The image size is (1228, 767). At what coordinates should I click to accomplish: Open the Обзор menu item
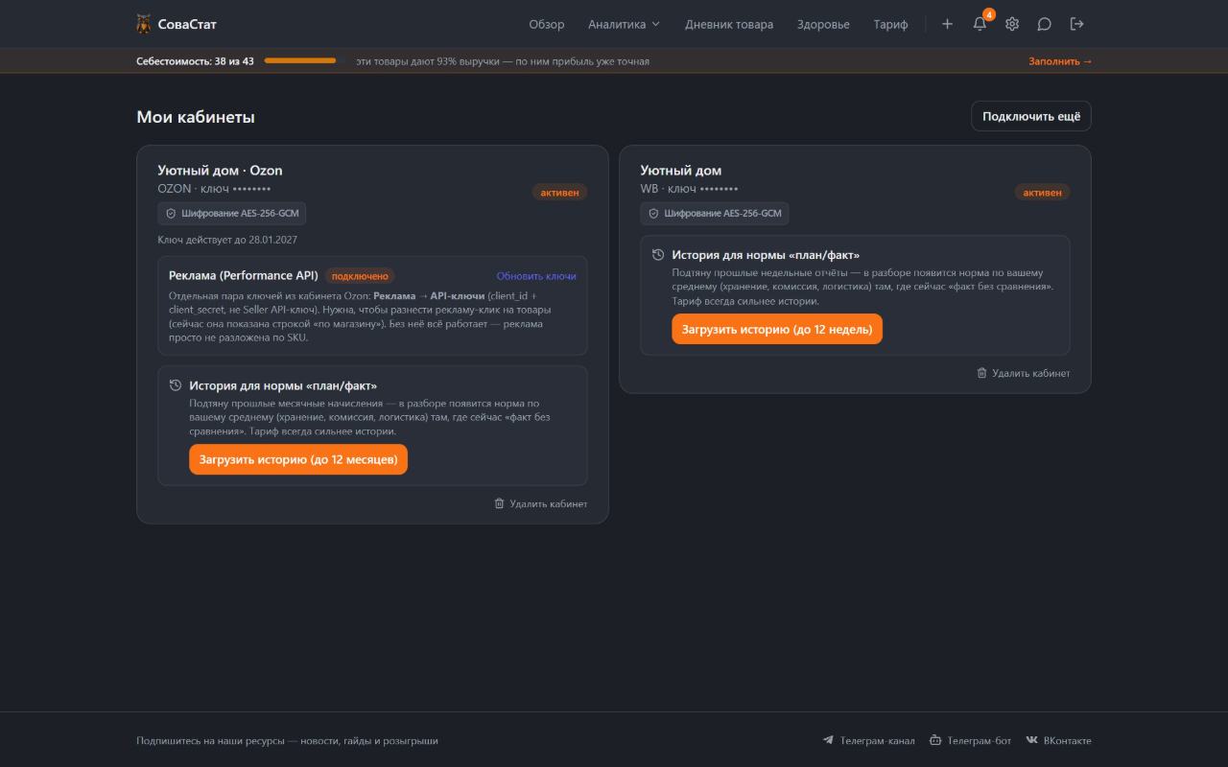click(547, 24)
